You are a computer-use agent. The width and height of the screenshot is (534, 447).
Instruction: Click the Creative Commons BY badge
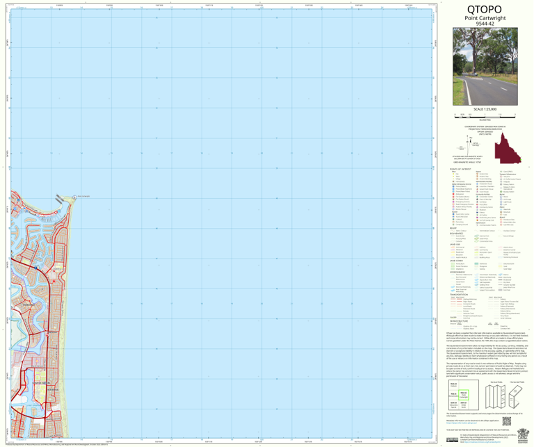[x=452, y=440]
